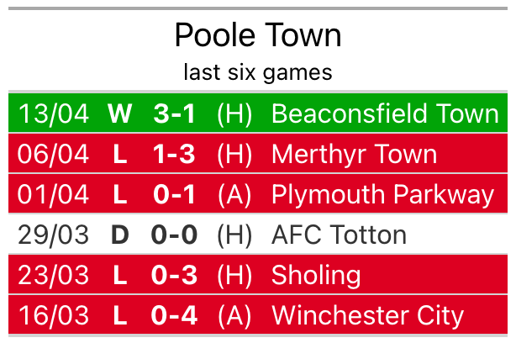516x343 pixels.
Task: Click the 'last six games' subtitle
Action: [x=258, y=72]
